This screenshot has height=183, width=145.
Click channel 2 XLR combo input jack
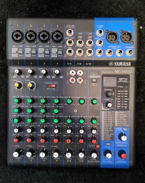(31, 36)
